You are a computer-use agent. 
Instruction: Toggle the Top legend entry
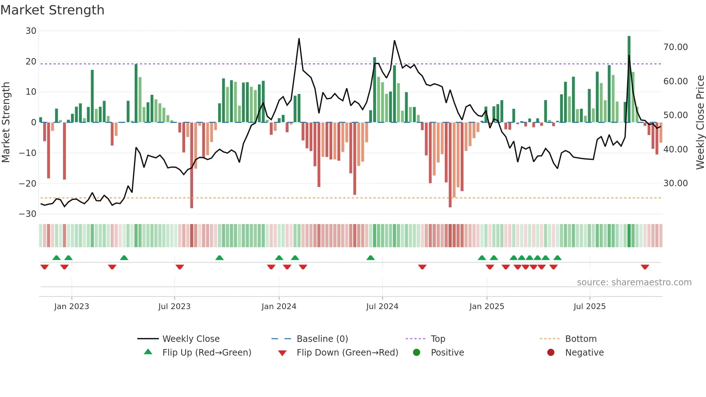[438, 339]
